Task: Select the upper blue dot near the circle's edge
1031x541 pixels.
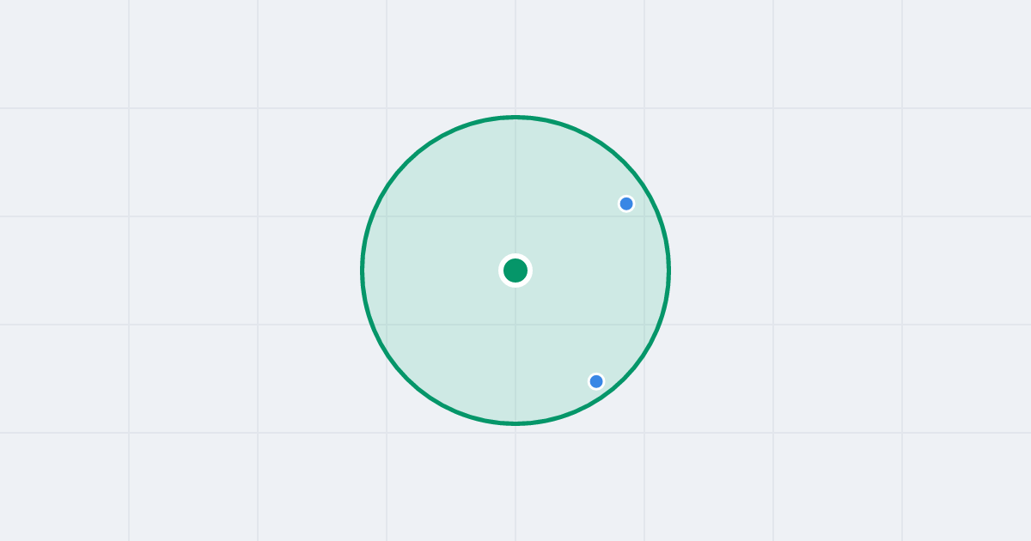Action: [626, 204]
